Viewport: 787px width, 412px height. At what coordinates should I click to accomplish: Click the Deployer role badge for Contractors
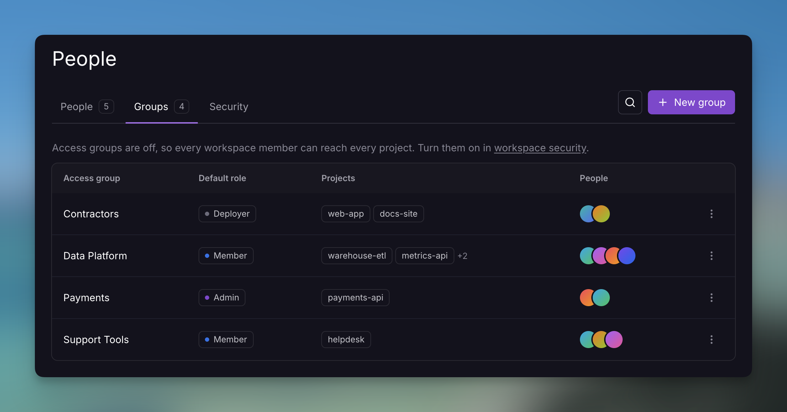point(227,214)
